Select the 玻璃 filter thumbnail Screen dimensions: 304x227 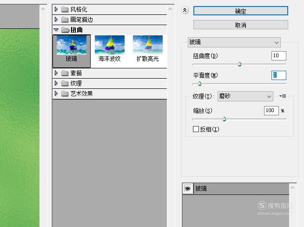coord(72,51)
